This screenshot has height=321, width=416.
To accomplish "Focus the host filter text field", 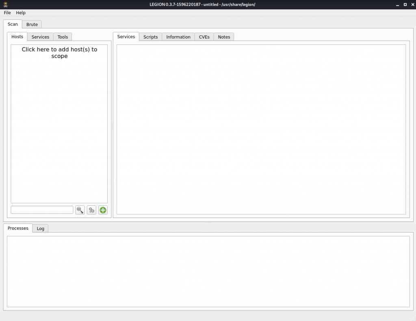I will click(42, 210).
